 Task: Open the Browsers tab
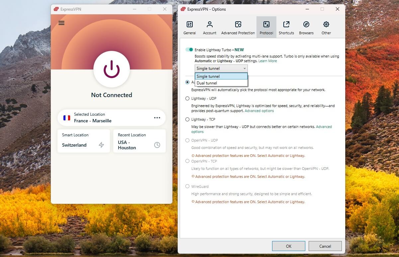pyautogui.click(x=306, y=27)
